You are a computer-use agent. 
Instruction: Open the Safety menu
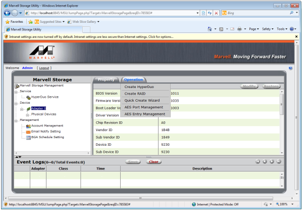tap(268, 29)
